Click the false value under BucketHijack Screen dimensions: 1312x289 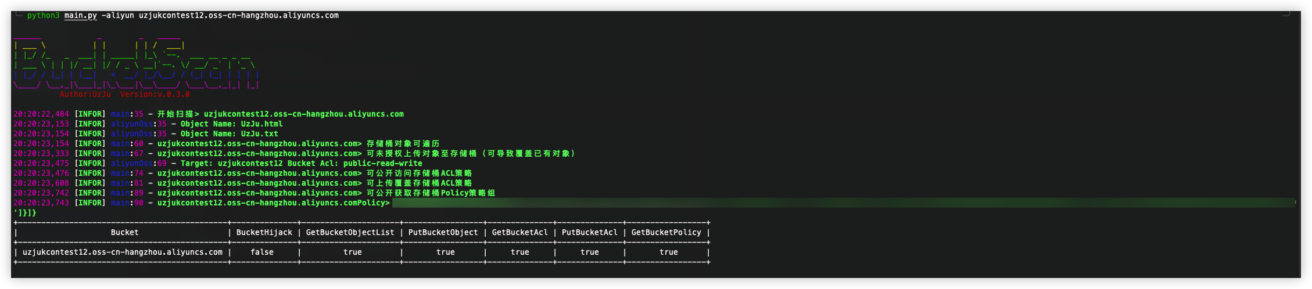(261, 252)
